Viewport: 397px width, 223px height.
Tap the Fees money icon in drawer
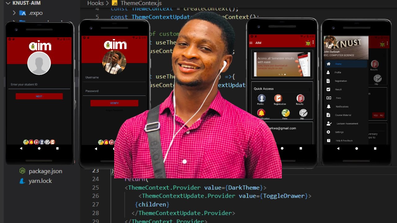328,98
